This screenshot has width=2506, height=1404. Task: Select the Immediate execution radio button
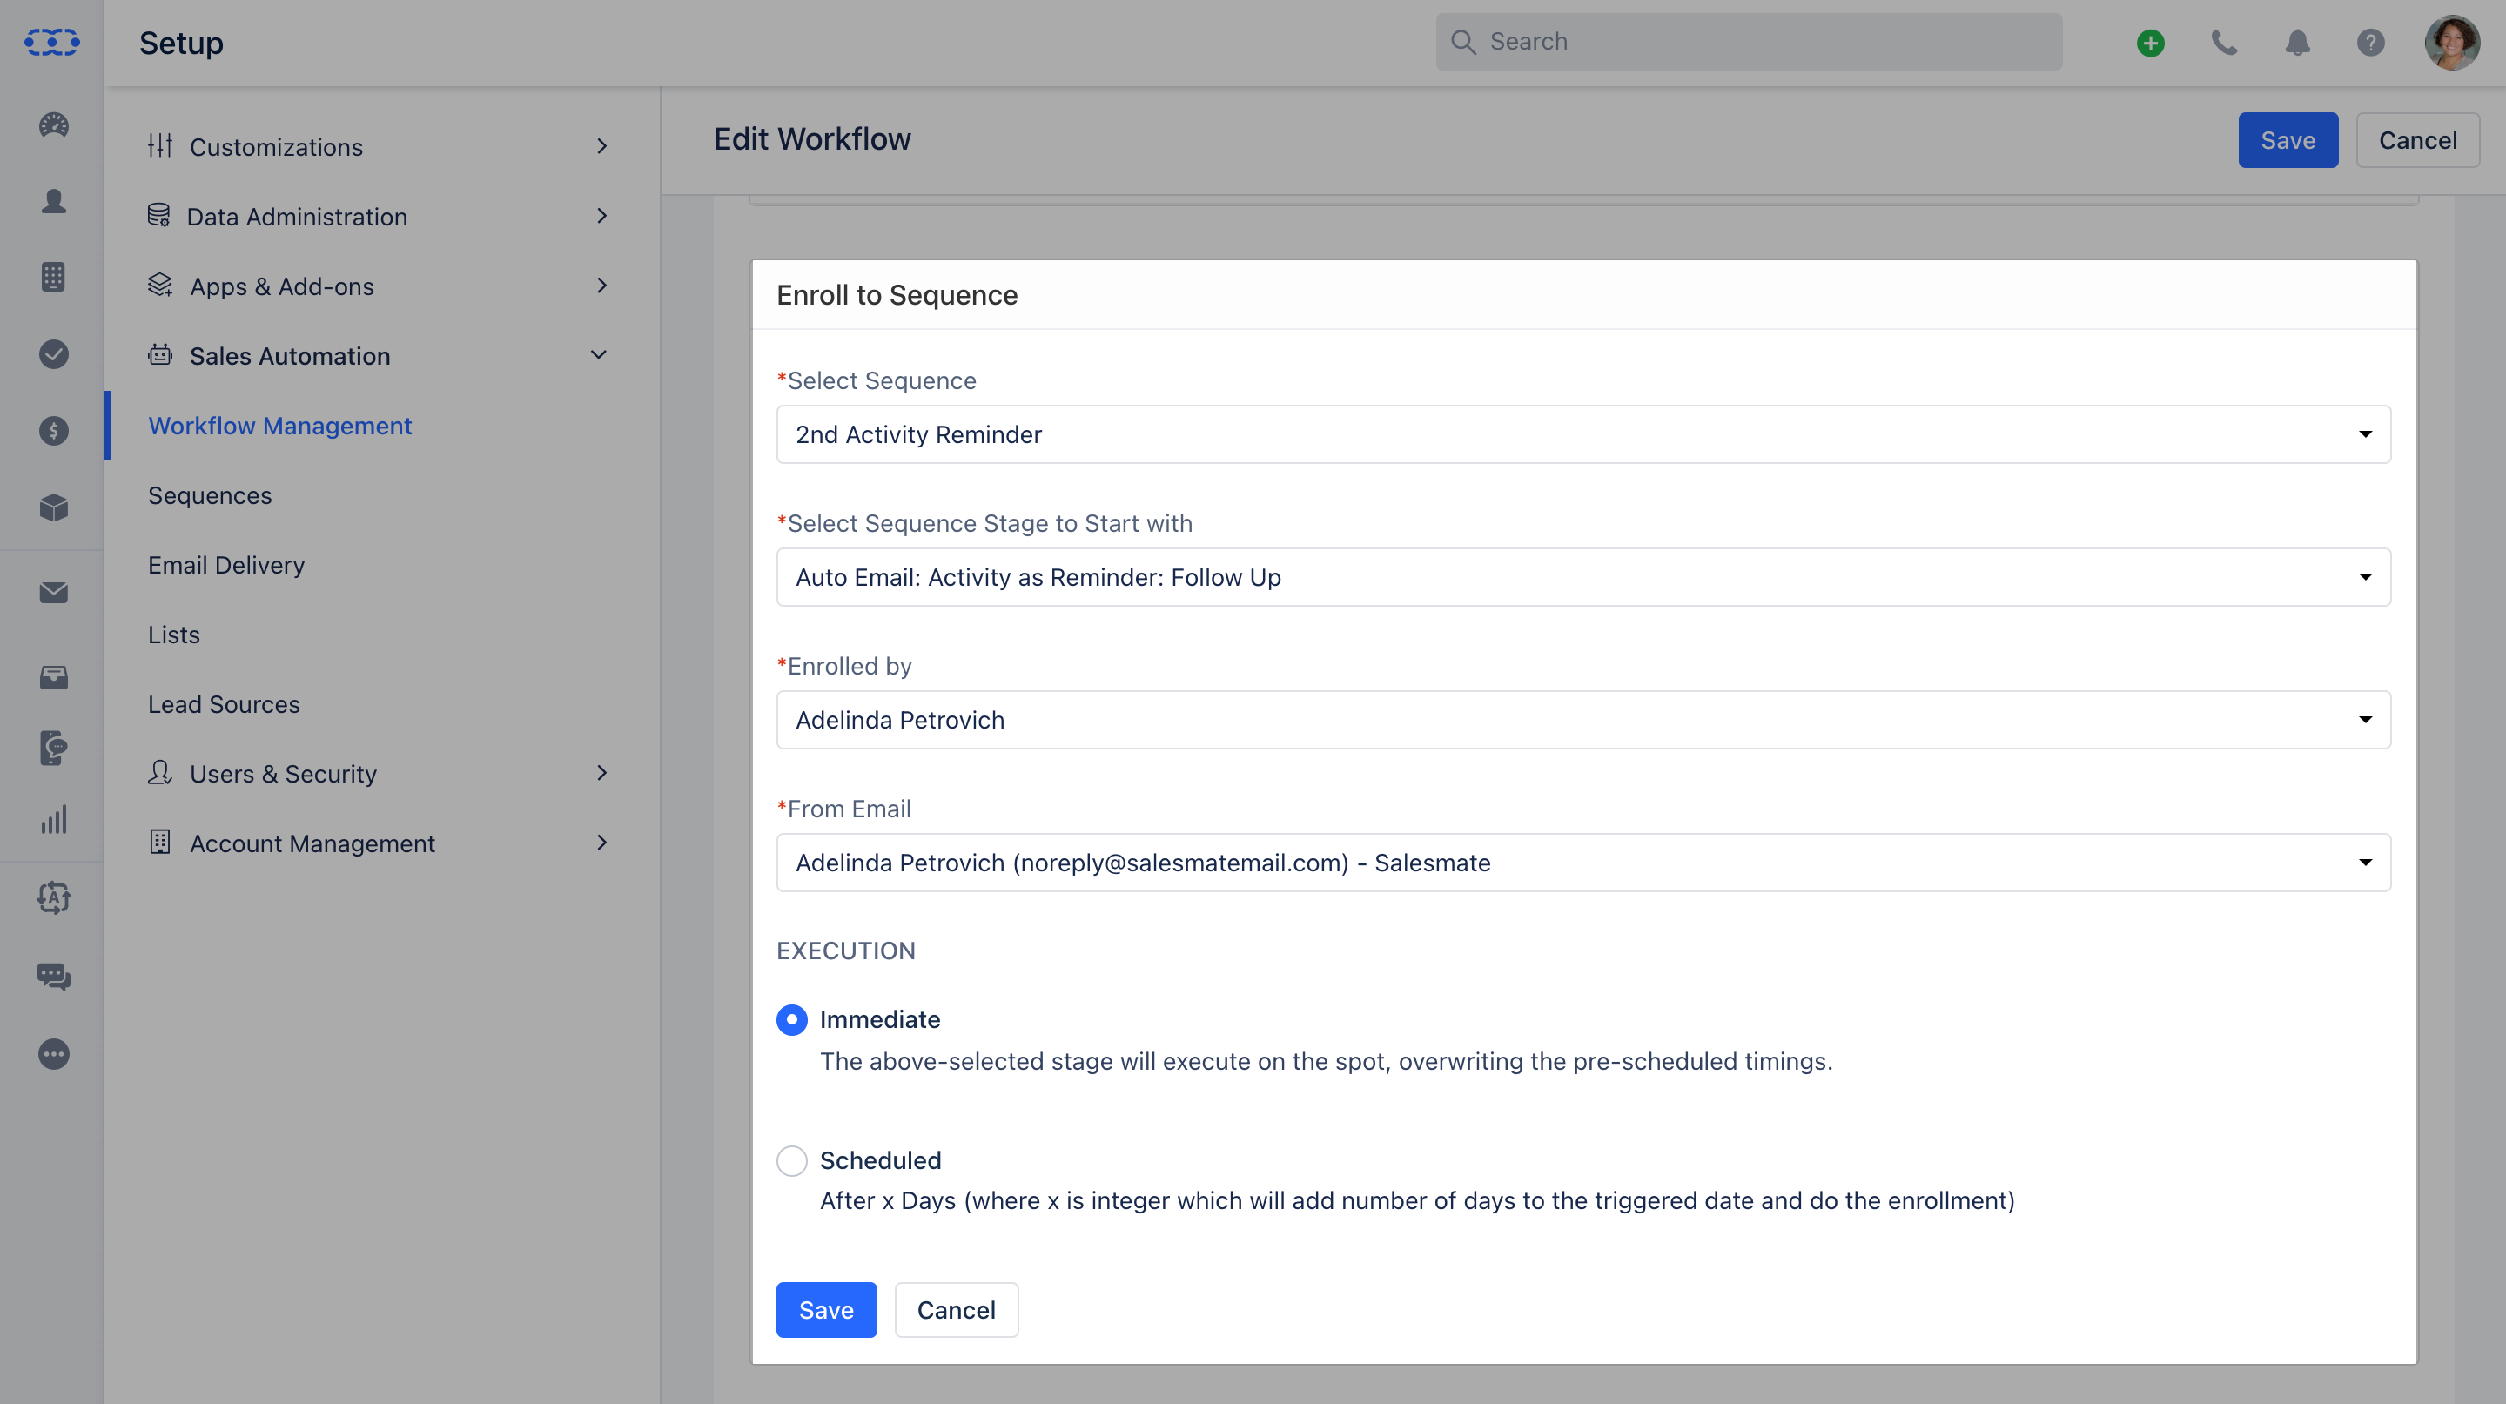click(x=791, y=1018)
